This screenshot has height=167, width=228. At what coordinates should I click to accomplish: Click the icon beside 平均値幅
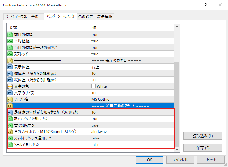click(x=10, y=41)
